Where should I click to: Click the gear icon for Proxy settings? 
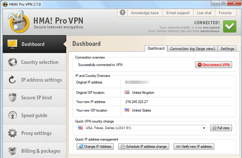[12, 133]
